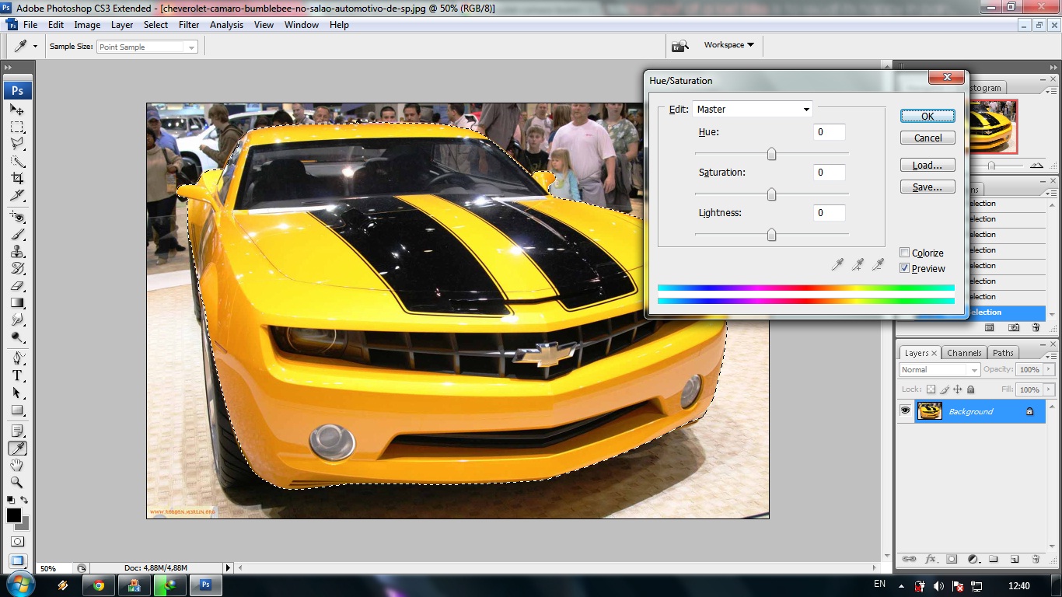The height and width of the screenshot is (597, 1062).
Task: Cancel the Hue/Saturation dialog
Action: pyautogui.click(x=928, y=138)
